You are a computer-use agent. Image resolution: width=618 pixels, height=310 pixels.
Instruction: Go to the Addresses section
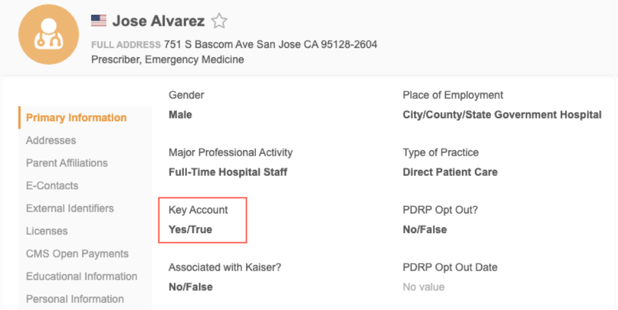[x=51, y=140]
